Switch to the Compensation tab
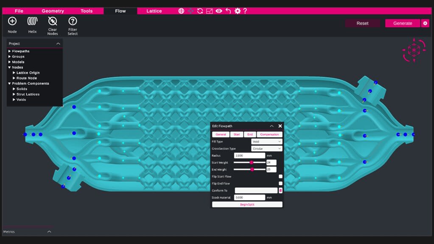This screenshot has width=434, height=244. (x=269, y=134)
